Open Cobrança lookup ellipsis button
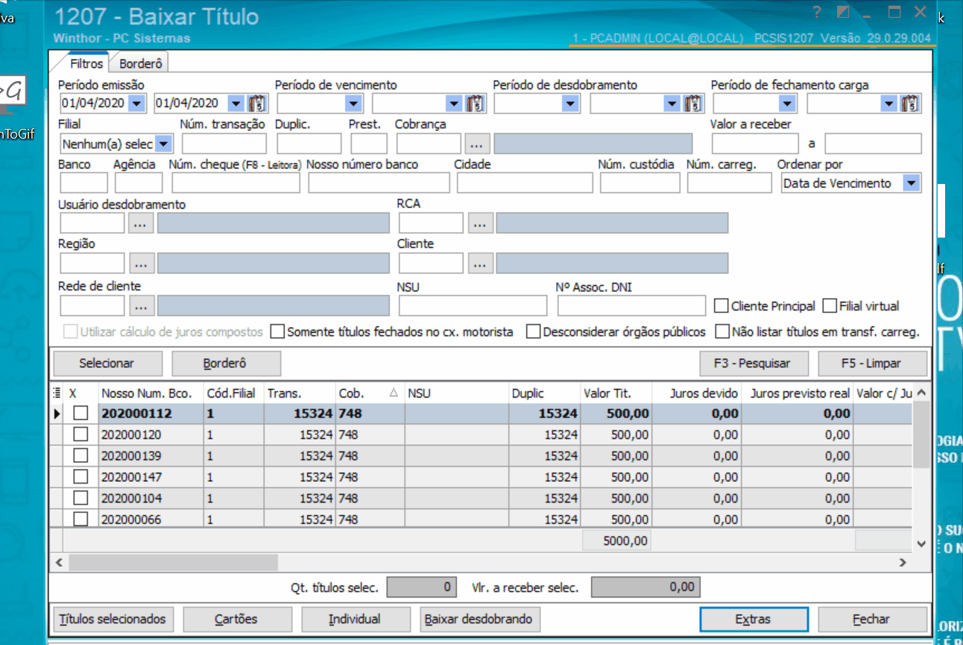 (477, 143)
